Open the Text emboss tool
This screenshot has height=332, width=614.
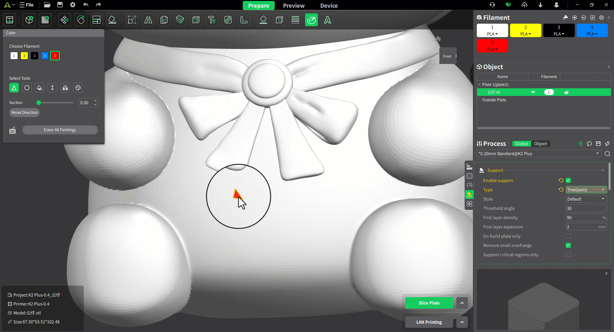(212, 20)
